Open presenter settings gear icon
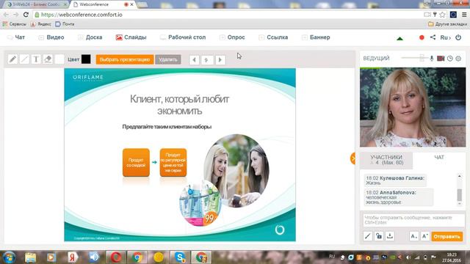The height and width of the screenshot is (264, 470). 458,59
